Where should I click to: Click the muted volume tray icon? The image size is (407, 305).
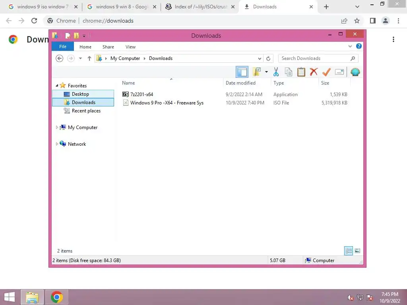coord(351,297)
